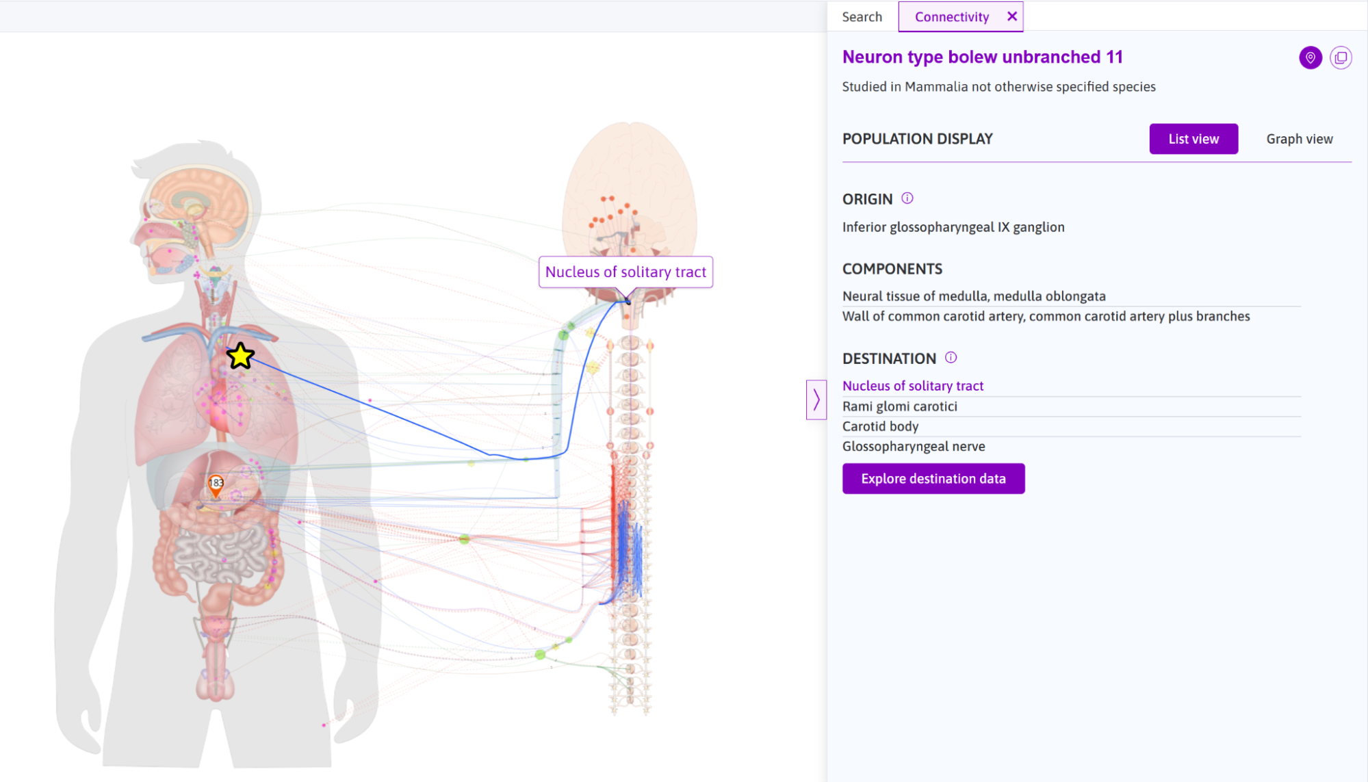Click Nucleus of solitary tract destination link
This screenshot has height=782, width=1368.
913,386
